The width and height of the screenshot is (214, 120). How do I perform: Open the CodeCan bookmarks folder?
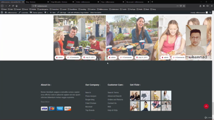(92, 9)
